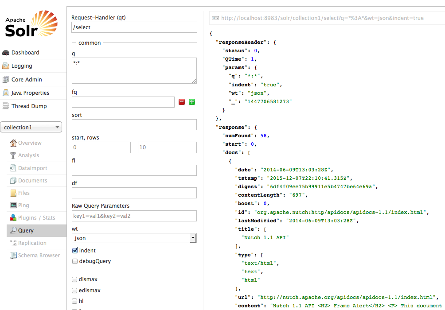Click the Schema Browser book icon
This screenshot has height=310, width=445.
tap(13, 255)
